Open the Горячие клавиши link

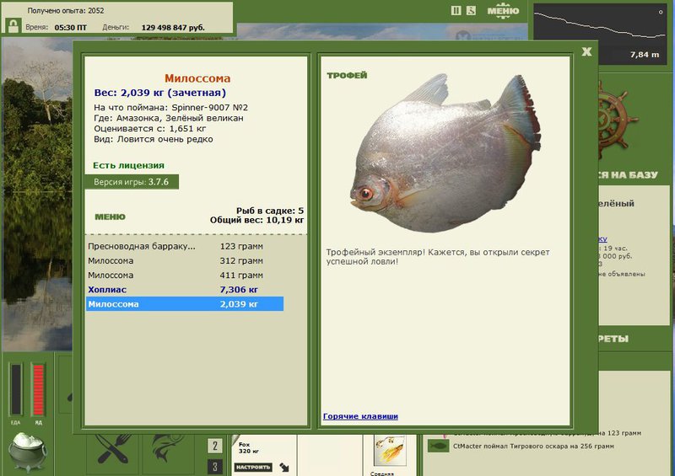coord(360,416)
